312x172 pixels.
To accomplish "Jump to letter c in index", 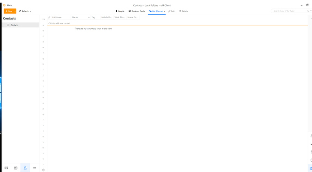I will click(x=43, y=36).
